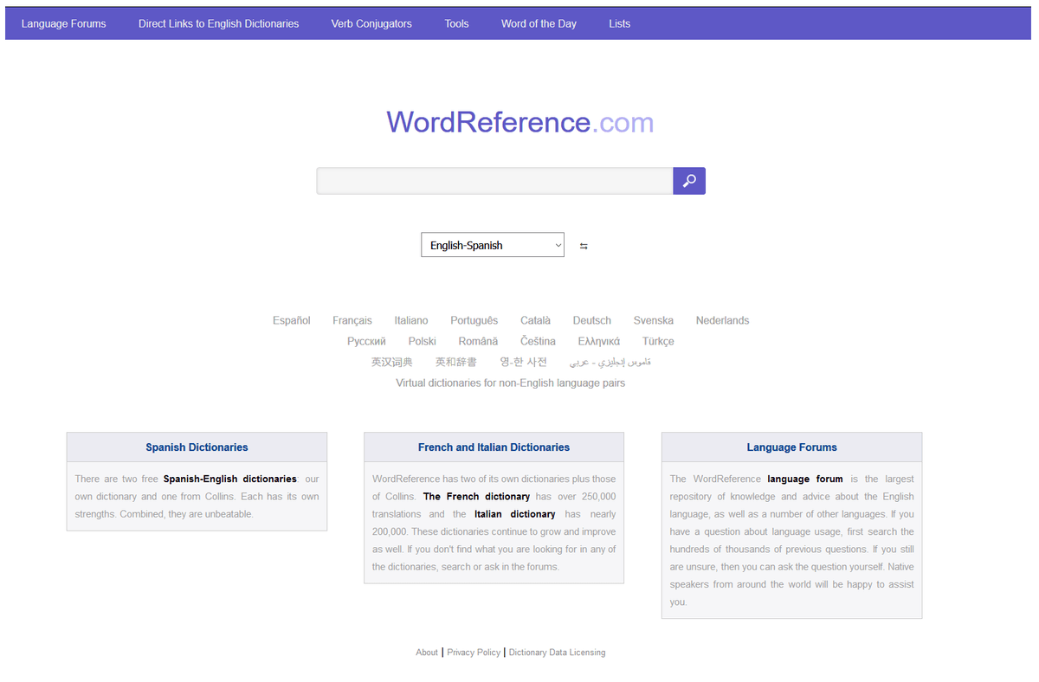Follow the Italian dictionary link
1039x682 pixels.
click(x=514, y=514)
